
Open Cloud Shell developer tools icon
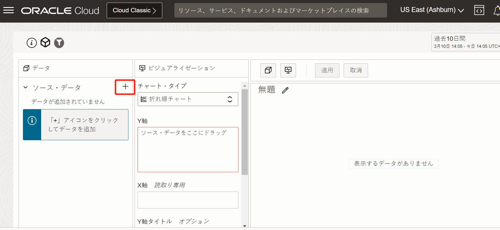[479, 11]
